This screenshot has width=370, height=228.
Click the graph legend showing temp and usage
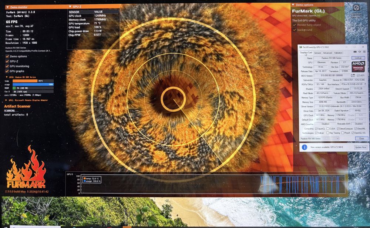pyautogui.click(x=92, y=180)
